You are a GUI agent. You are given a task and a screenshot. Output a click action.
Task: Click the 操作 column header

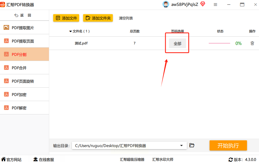pos(252,31)
